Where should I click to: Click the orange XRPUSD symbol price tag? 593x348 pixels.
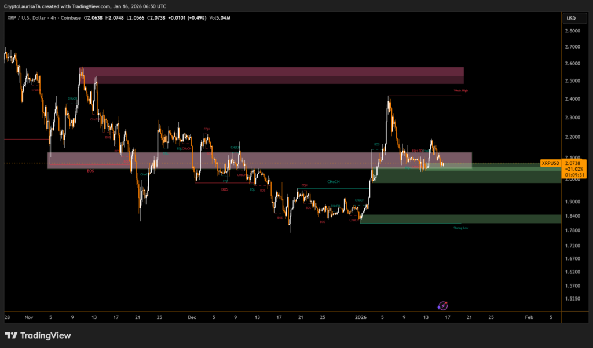point(550,163)
